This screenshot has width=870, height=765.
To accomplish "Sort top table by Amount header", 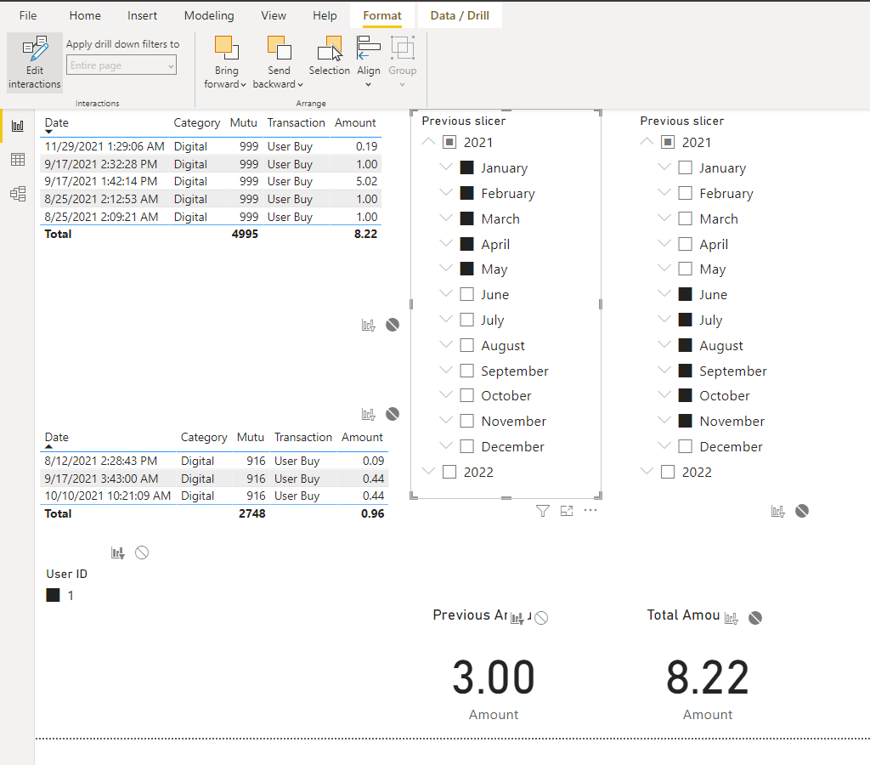I will (x=355, y=122).
